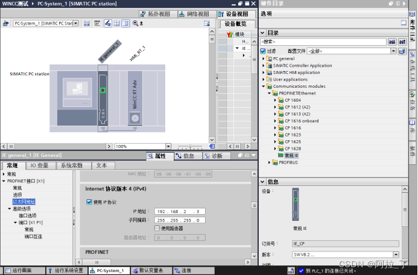Screen dimensions: 418x275
Task: Select 接口选项 in the properties tree
Action: (x=28, y=215)
